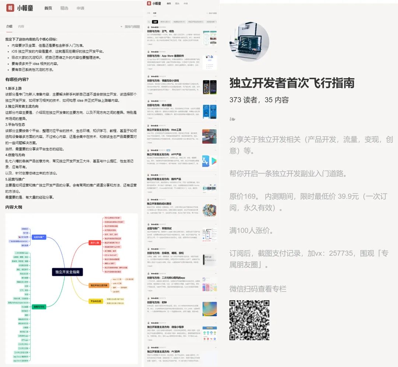Click the central 独立开发全指南 mind map node
The height and width of the screenshot is (367, 398).
pos(67,272)
